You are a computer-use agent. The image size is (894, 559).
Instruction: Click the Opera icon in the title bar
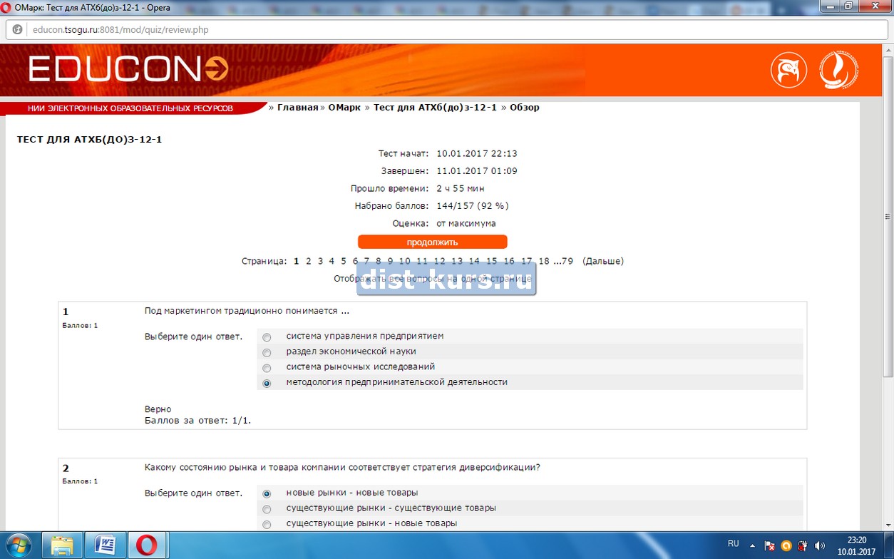point(8,7)
